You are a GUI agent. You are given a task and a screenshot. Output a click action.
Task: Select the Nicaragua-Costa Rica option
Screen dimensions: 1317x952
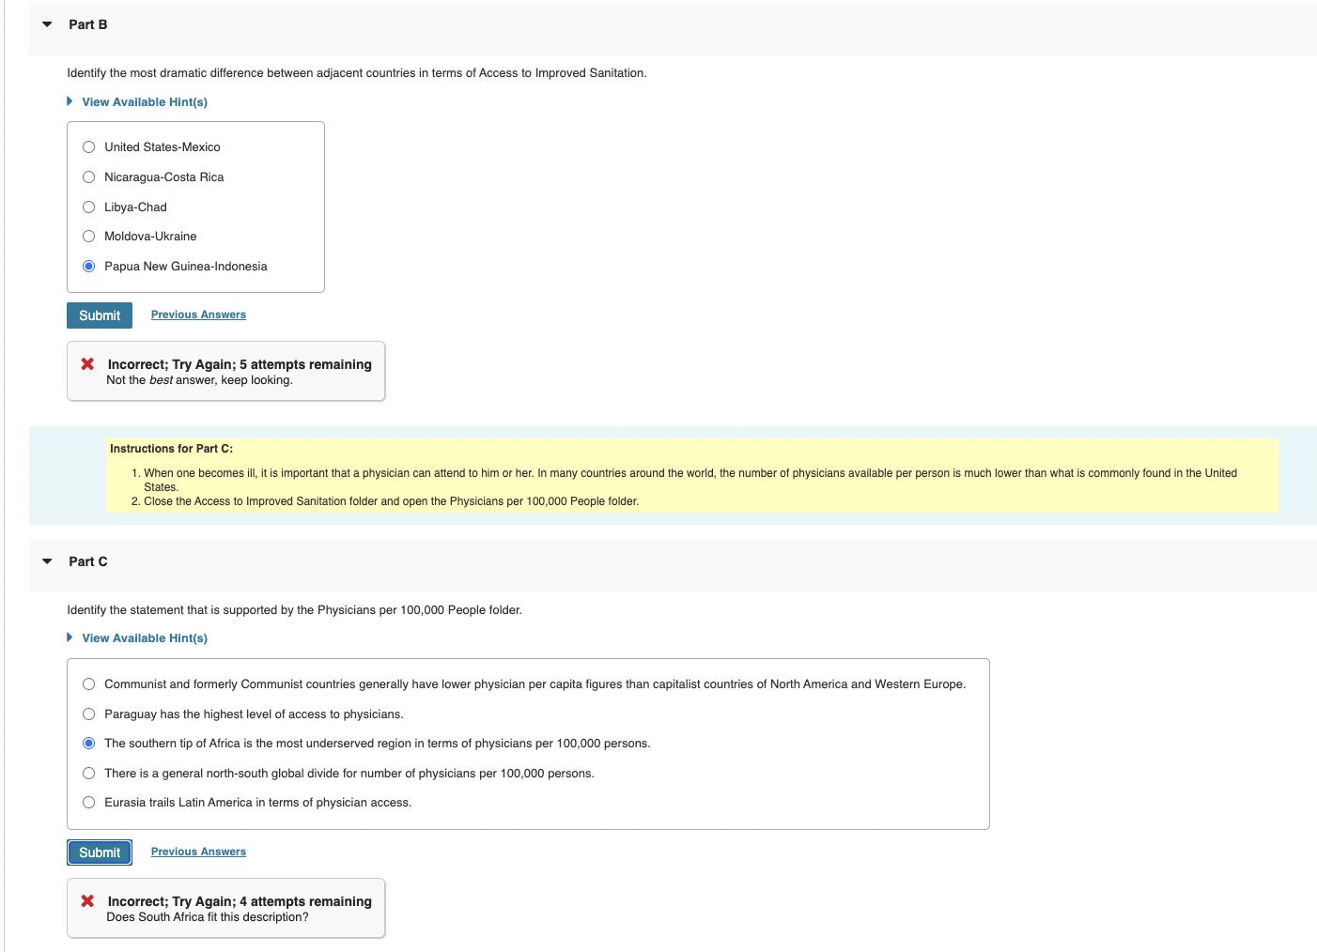pyautogui.click(x=88, y=177)
